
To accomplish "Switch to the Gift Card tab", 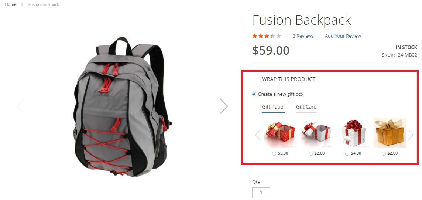I will pos(306,107).
